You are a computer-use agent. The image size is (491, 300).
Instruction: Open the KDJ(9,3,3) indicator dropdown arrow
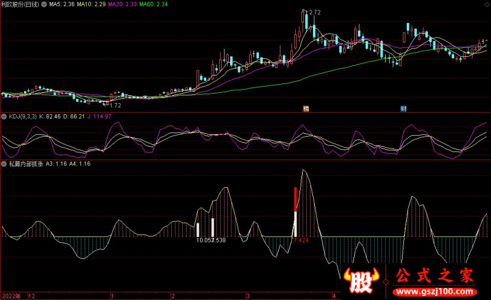click(4, 116)
